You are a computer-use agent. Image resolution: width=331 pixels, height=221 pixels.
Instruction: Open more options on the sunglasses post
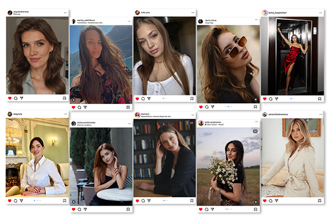coord(257,20)
